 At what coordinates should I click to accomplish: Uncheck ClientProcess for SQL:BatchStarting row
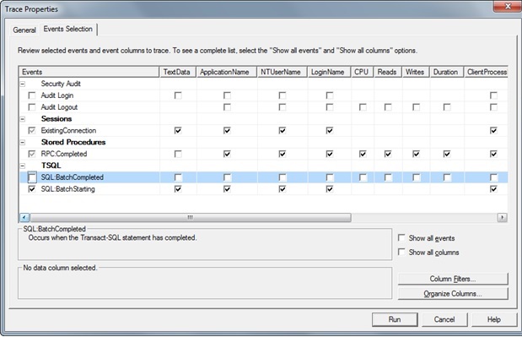click(493, 189)
